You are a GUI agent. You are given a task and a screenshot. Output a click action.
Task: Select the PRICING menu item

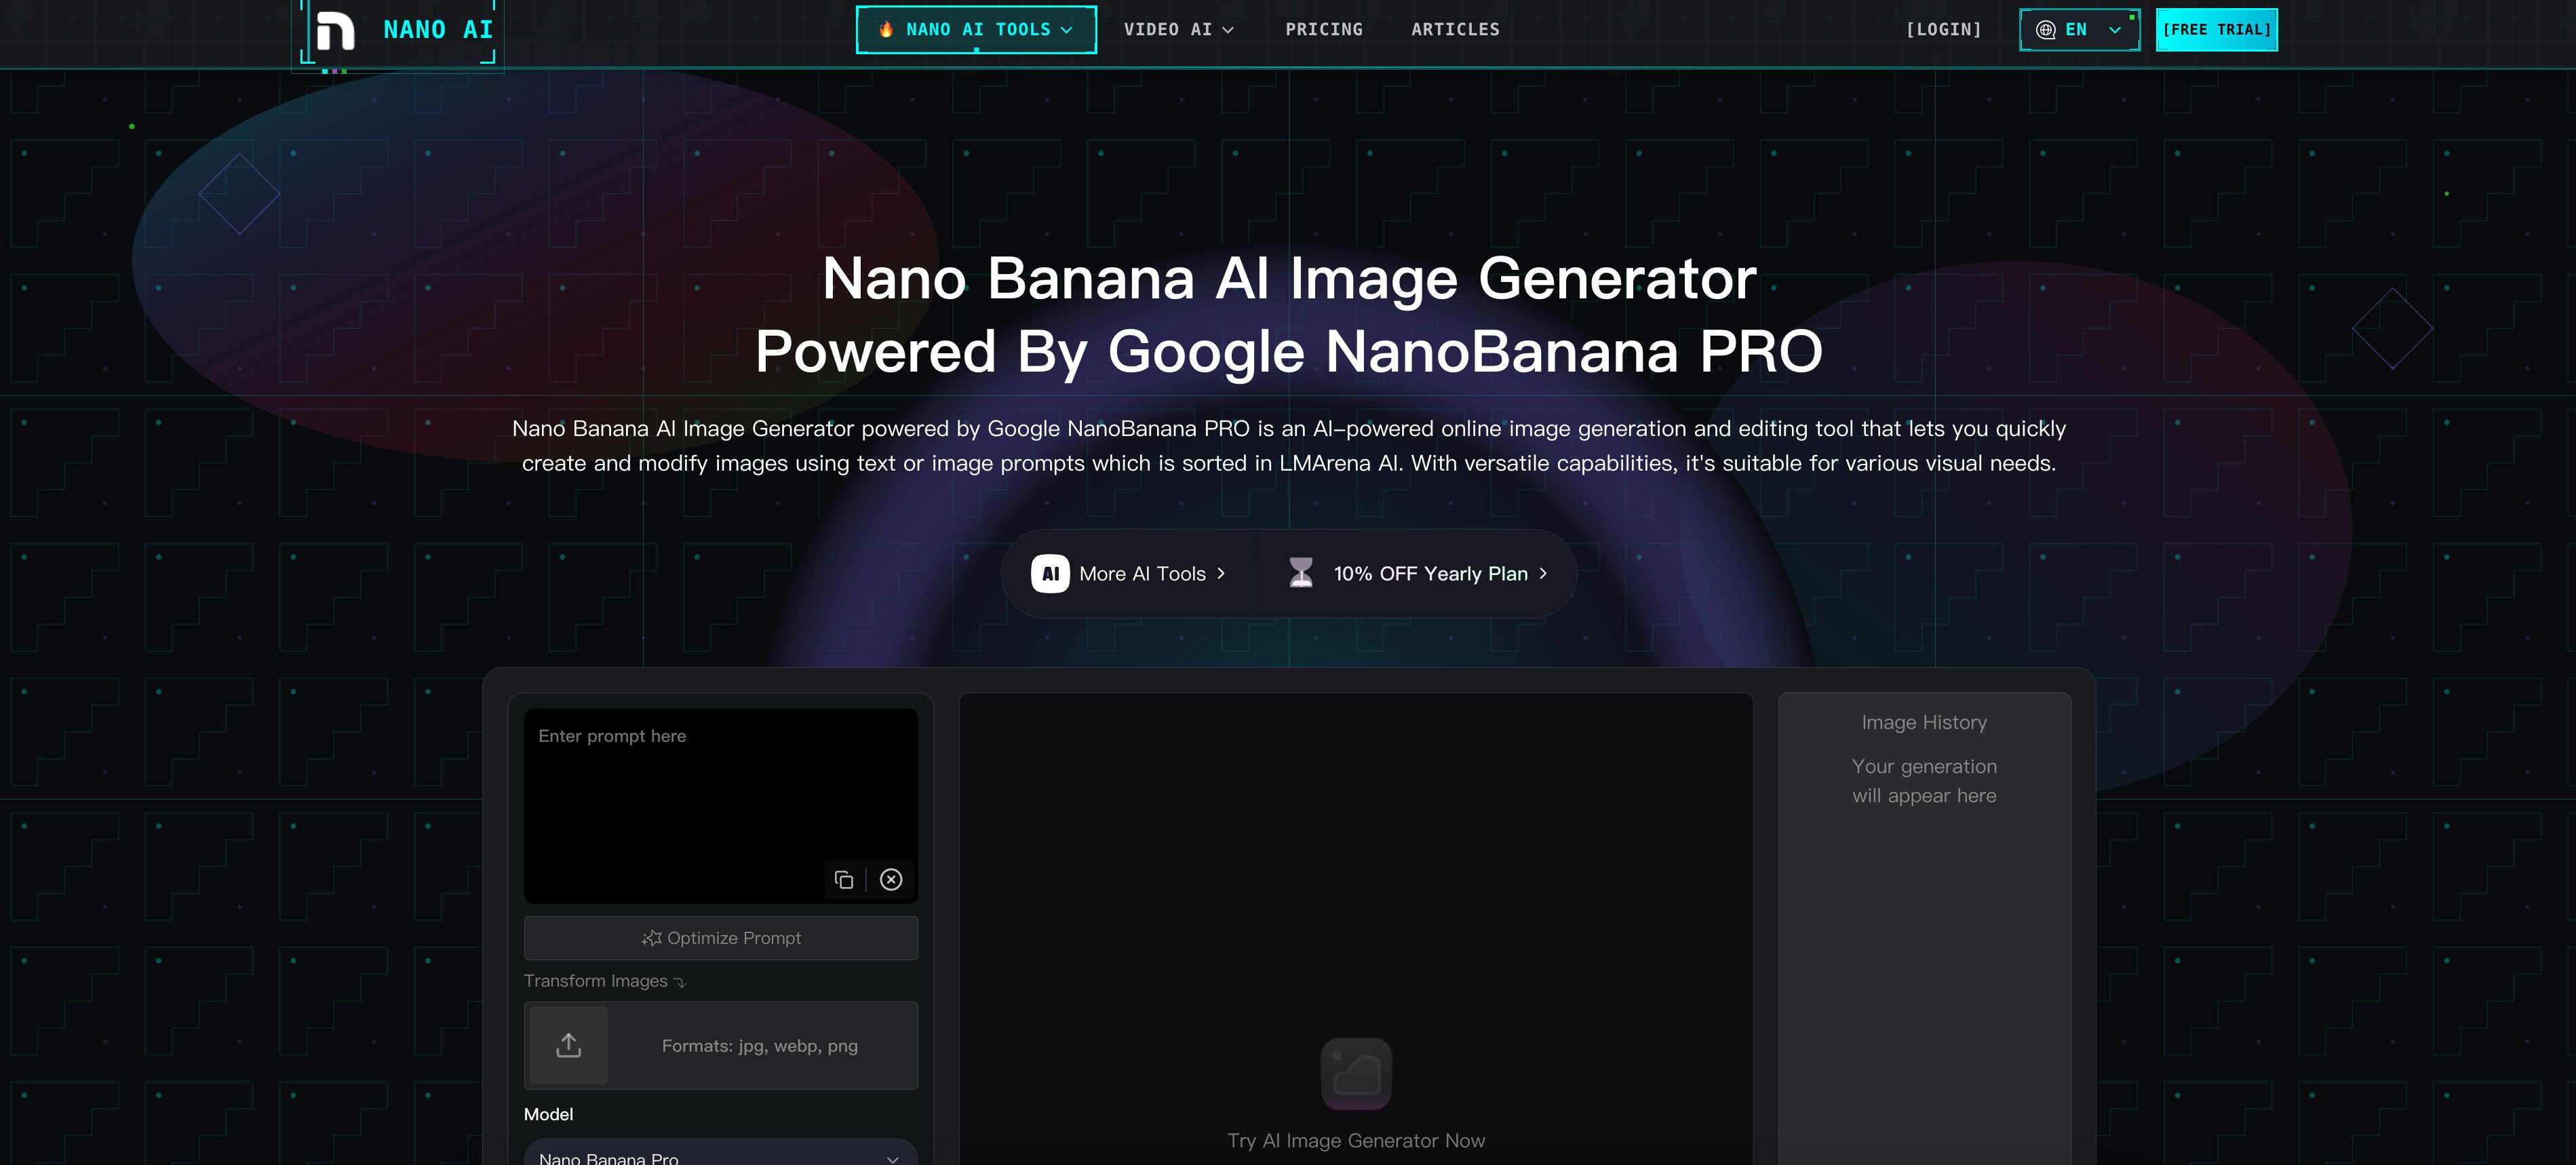pos(1324,30)
